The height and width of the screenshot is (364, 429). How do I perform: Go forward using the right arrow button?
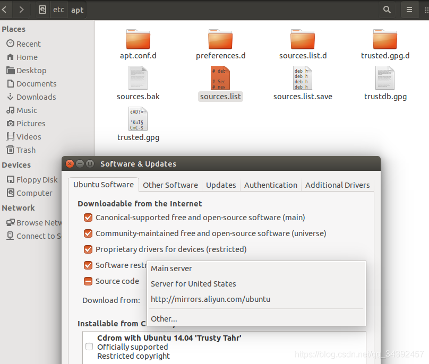click(21, 10)
